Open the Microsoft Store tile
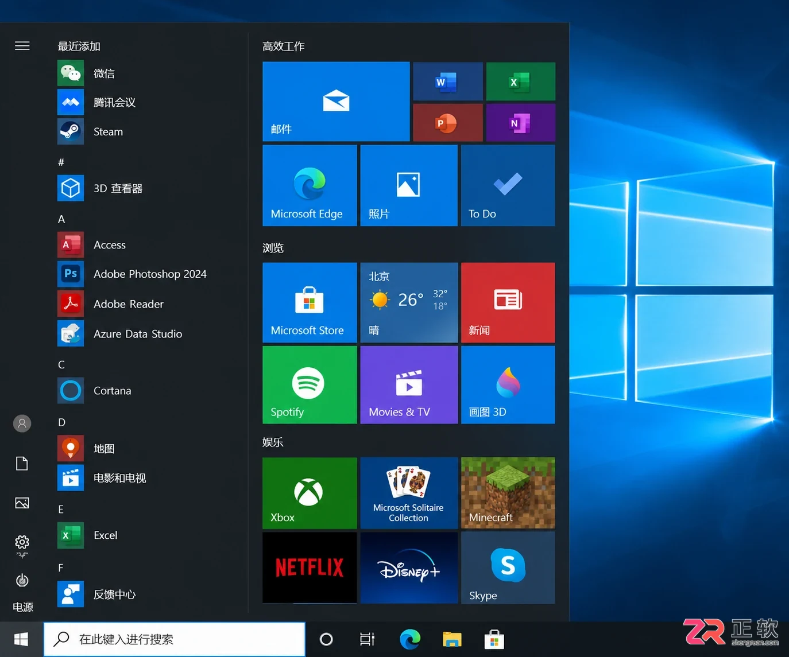Screen dimensions: 789x657 coord(310,303)
